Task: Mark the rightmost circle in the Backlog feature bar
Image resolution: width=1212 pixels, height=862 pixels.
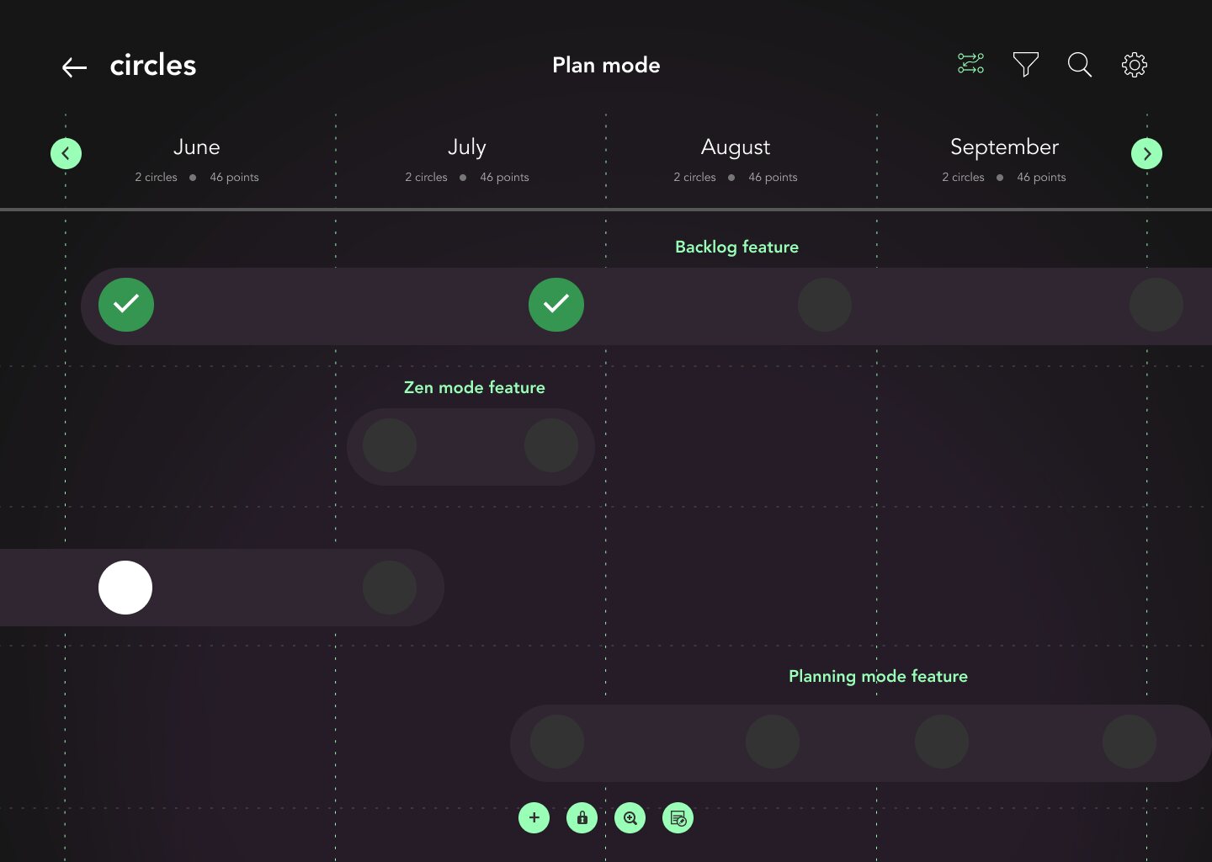Action: [x=1156, y=305]
